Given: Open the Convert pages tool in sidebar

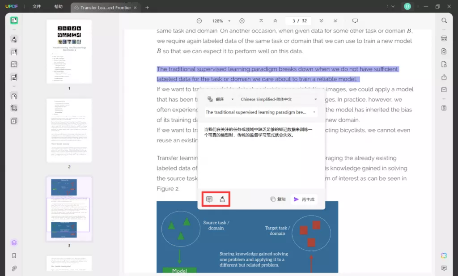Looking at the screenshot, I should pyautogui.click(x=14, y=96).
